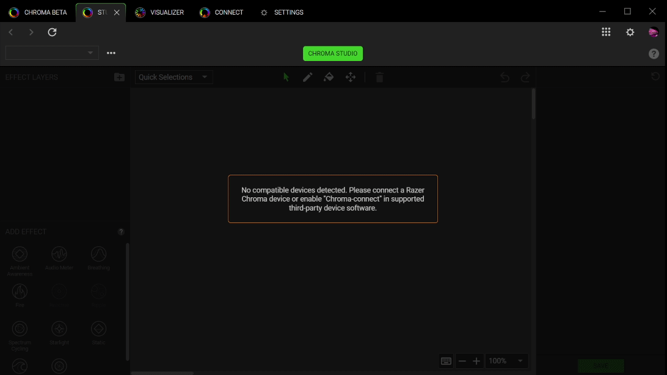Open the Chroma Studio help
Screen dimensions: 667x375
click(x=654, y=54)
